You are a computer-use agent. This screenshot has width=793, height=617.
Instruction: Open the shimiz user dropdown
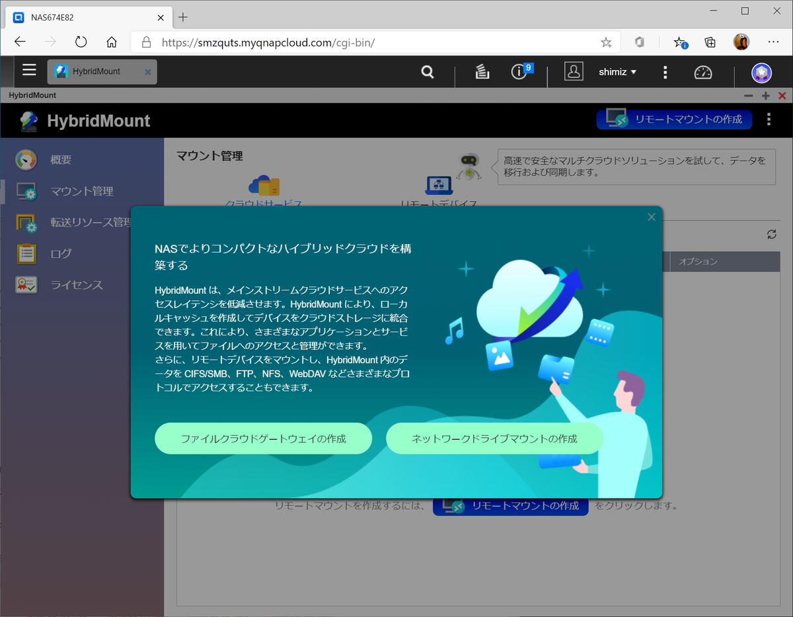pos(617,72)
